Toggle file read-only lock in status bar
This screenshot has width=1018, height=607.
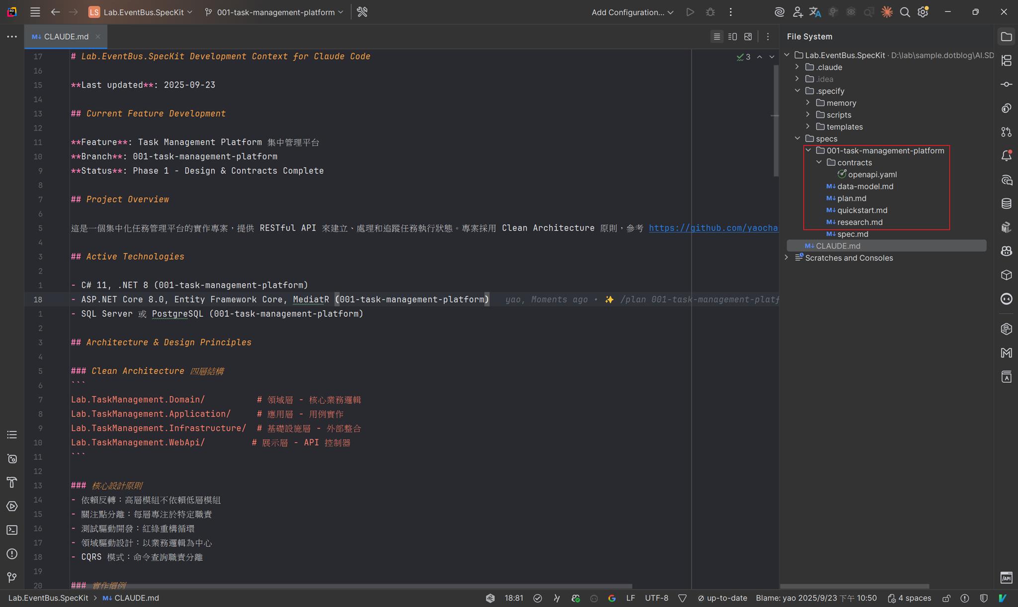[x=946, y=598]
